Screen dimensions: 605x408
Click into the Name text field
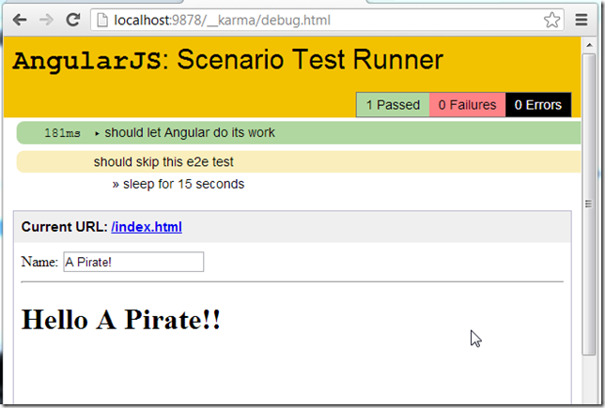click(x=133, y=262)
